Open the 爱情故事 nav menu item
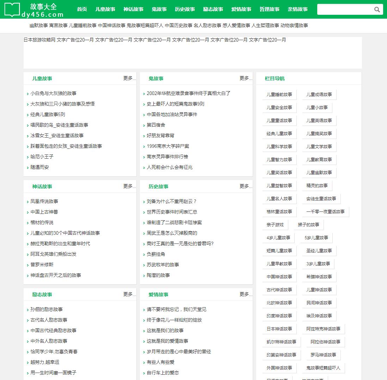This screenshot has width=387, height=380. (x=241, y=9)
